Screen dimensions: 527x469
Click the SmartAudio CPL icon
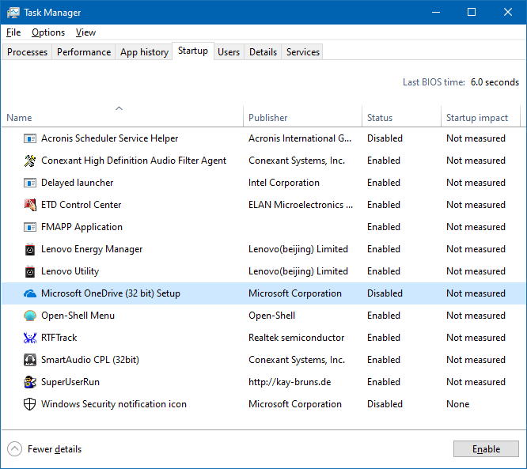pyautogui.click(x=30, y=360)
